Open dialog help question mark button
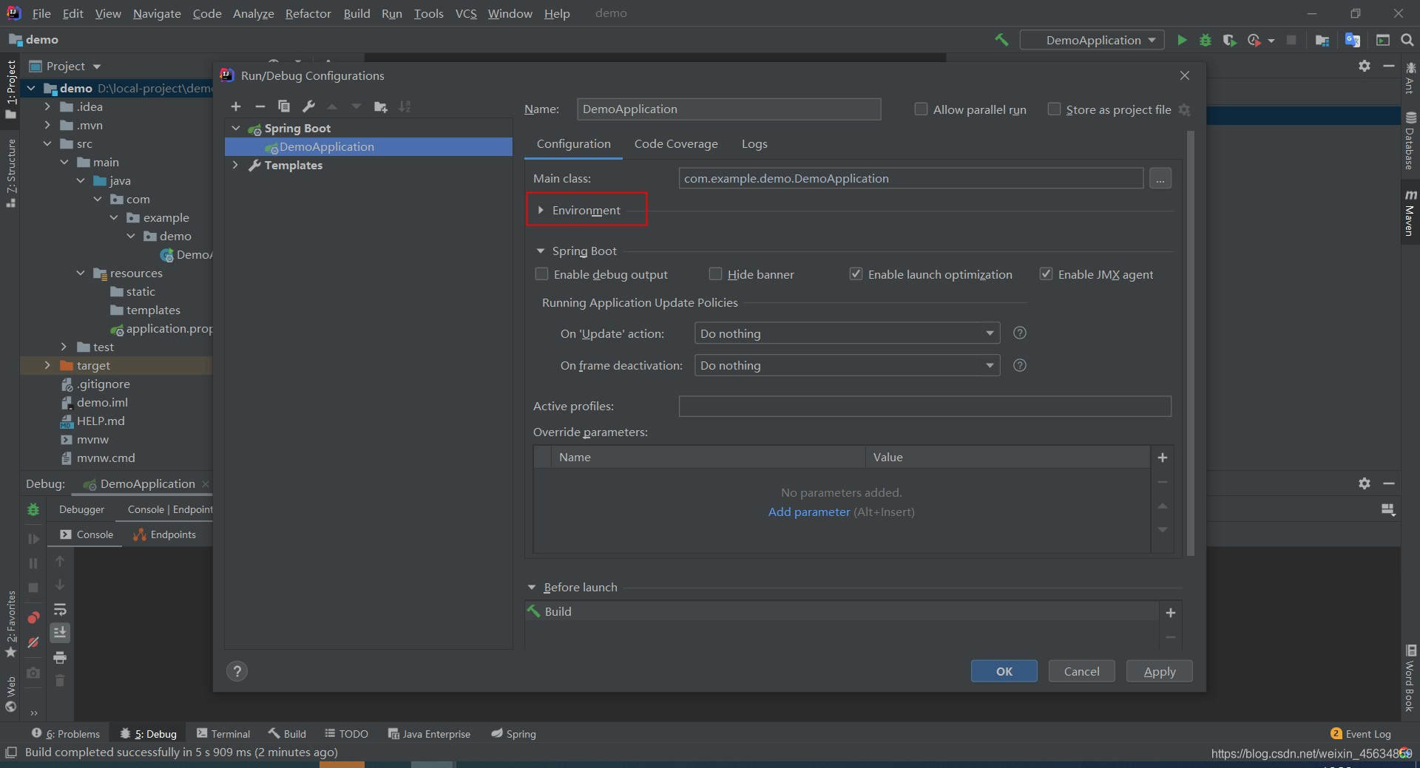1420x768 pixels. tap(237, 671)
